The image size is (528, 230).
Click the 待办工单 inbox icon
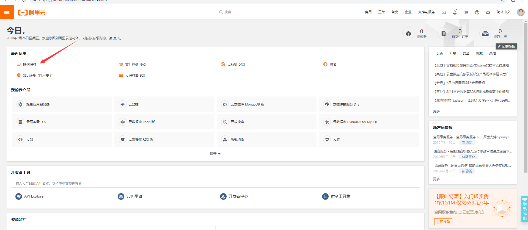(x=485, y=34)
